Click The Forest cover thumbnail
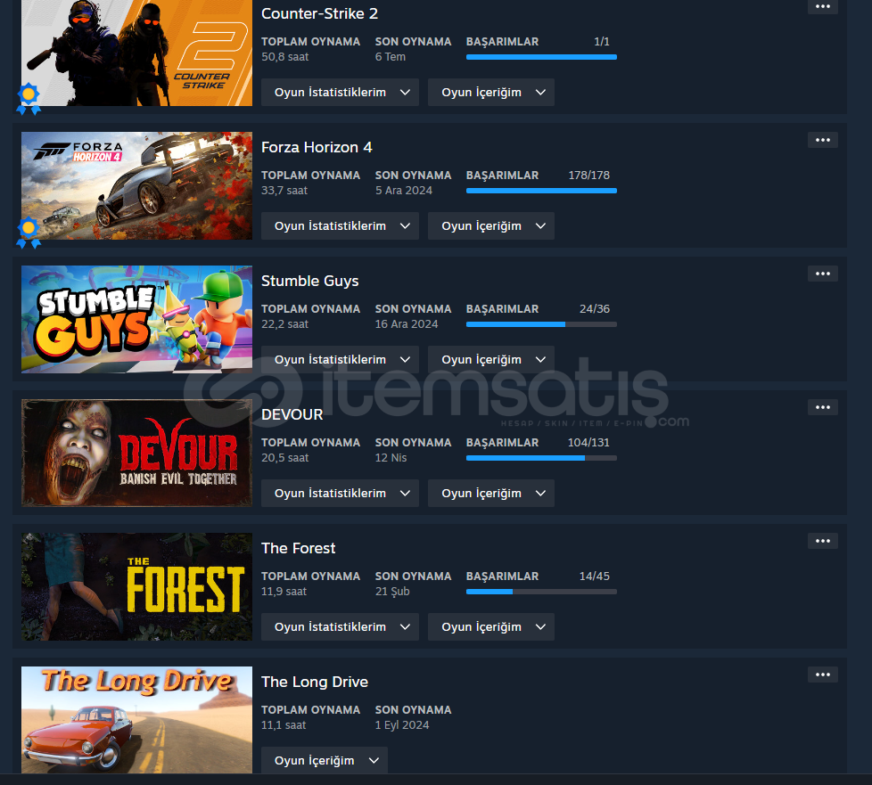Viewport: 872px width, 785px height. pyautogui.click(x=136, y=586)
